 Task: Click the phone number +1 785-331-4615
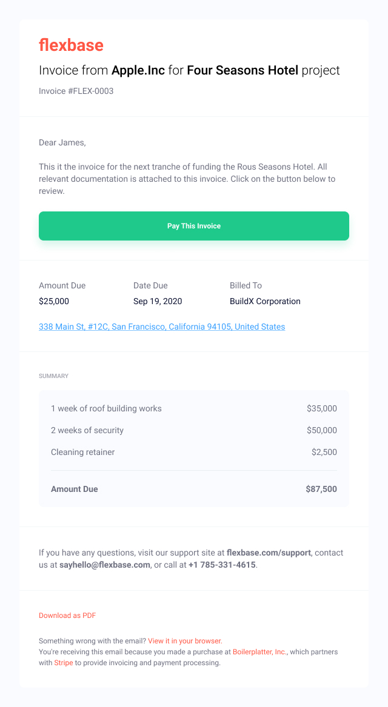point(222,565)
